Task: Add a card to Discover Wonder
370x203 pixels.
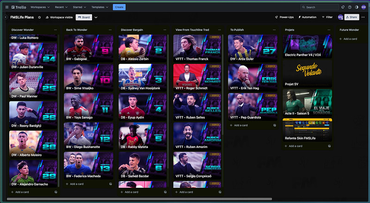Action: (x=20, y=192)
